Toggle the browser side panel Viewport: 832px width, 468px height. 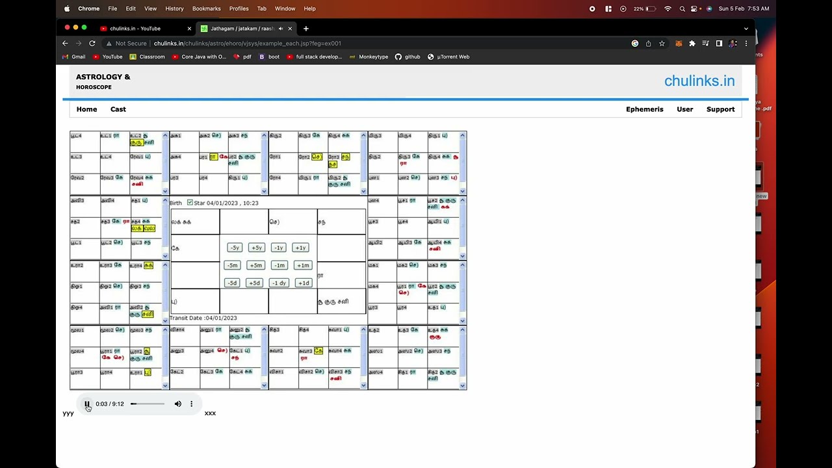719,44
